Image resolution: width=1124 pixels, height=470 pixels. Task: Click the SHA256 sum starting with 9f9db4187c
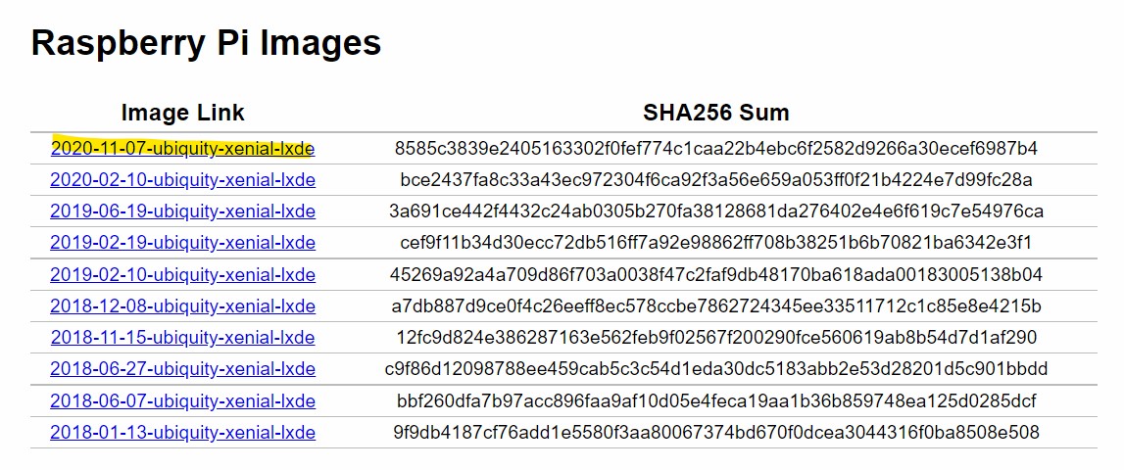pyautogui.click(x=716, y=433)
